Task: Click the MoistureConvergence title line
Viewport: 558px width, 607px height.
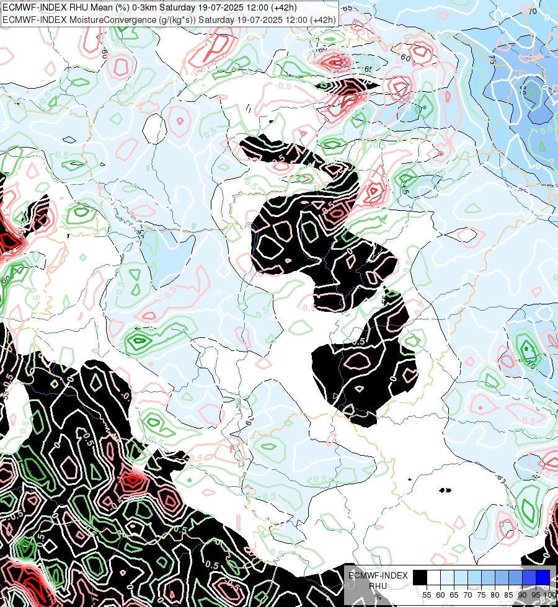Action: tap(169, 20)
